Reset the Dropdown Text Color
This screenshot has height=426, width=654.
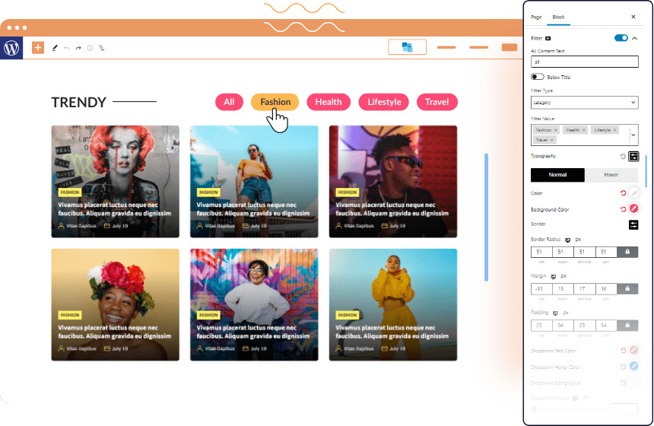pyautogui.click(x=623, y=351)
